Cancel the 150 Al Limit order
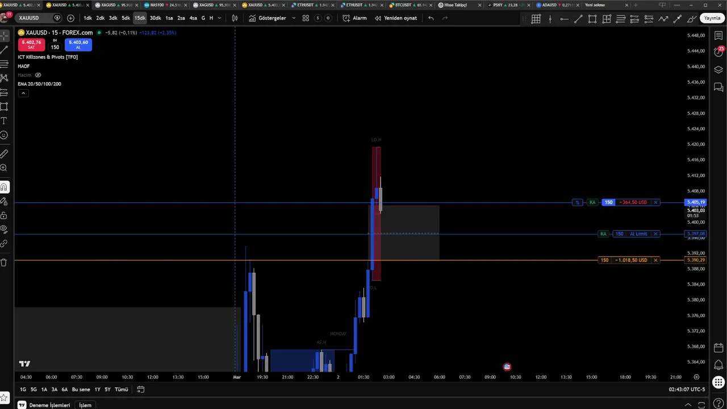Screen dimensions: 727x409 click(x=655, y=233)
